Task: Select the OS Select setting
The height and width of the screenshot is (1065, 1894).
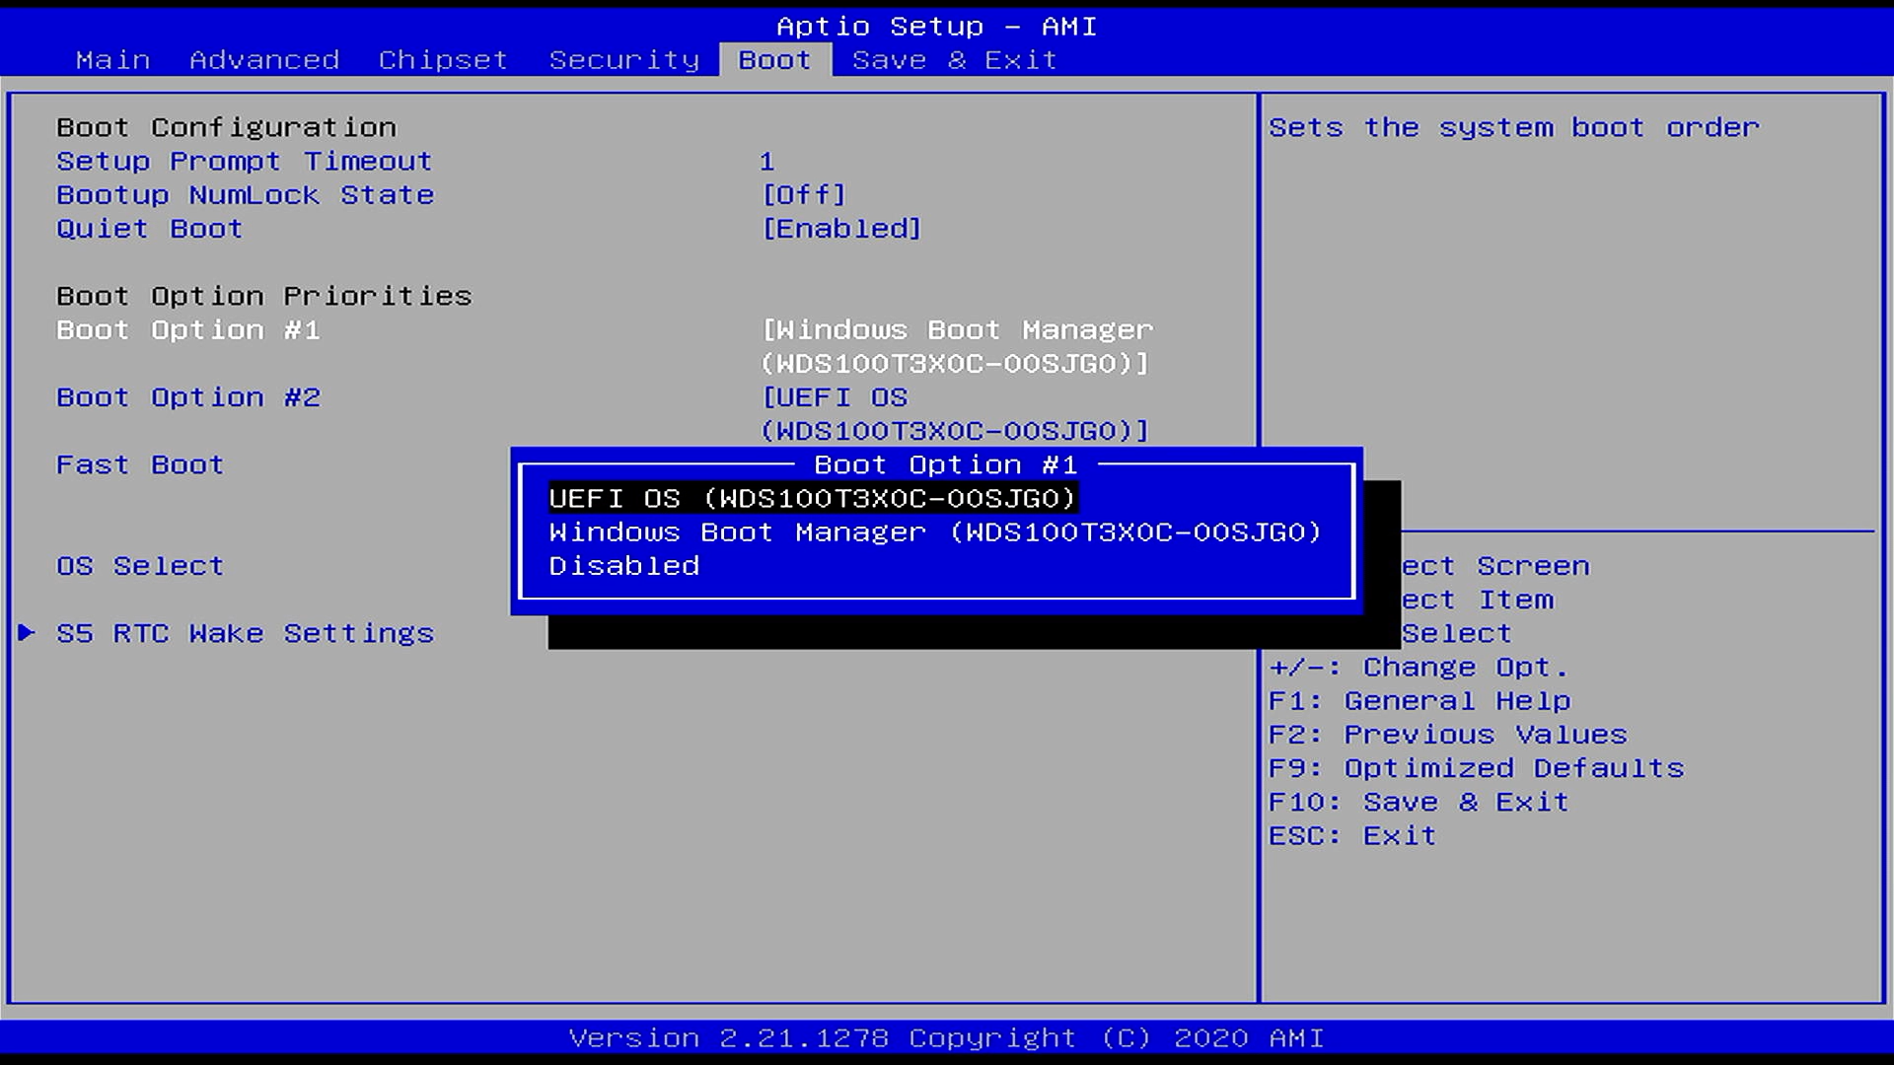Action: [140, 566]
